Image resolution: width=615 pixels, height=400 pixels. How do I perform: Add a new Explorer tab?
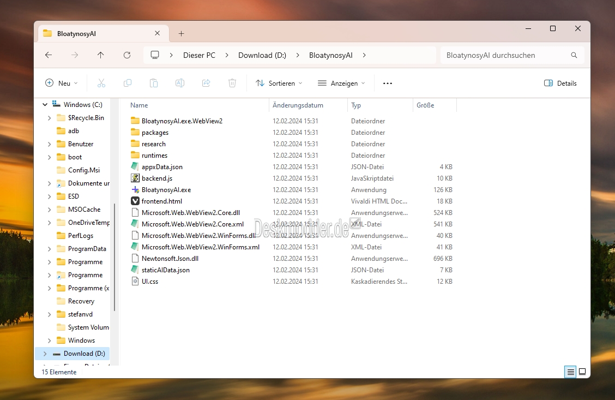(x=181, y=34)
